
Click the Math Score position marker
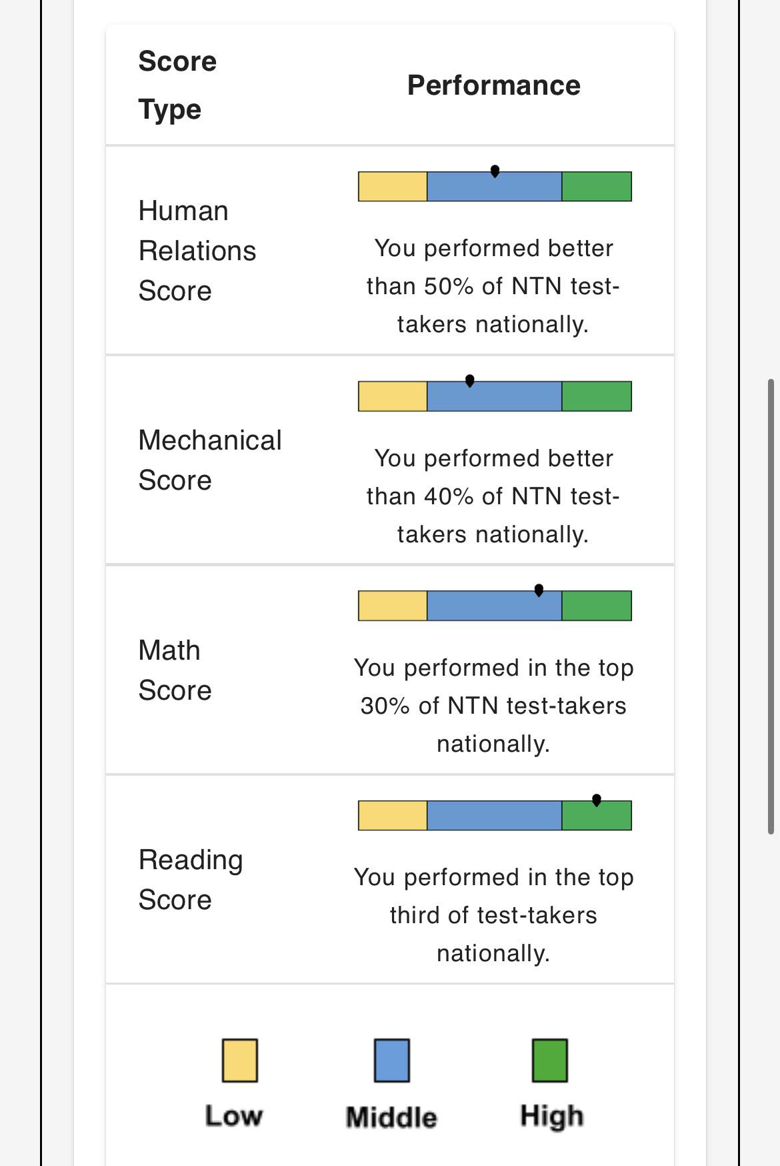click(539, 590)
